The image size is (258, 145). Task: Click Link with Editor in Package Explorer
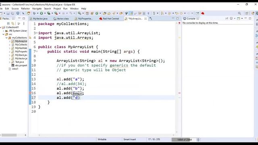pyautogui.click(x=12, y=23)
